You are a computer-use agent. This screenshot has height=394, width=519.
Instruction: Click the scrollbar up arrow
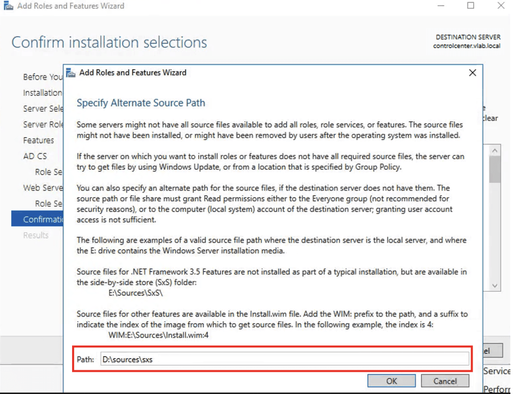pos(495,150)
